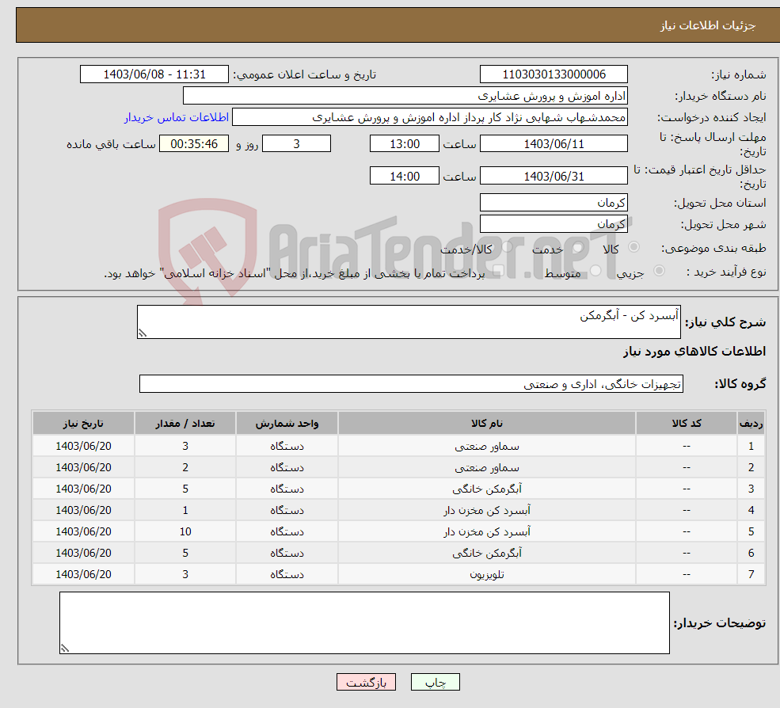This screenshot has width=780, height=708.
Task: Click تلویزیون in row 7
Action: [x=486, y=575]
